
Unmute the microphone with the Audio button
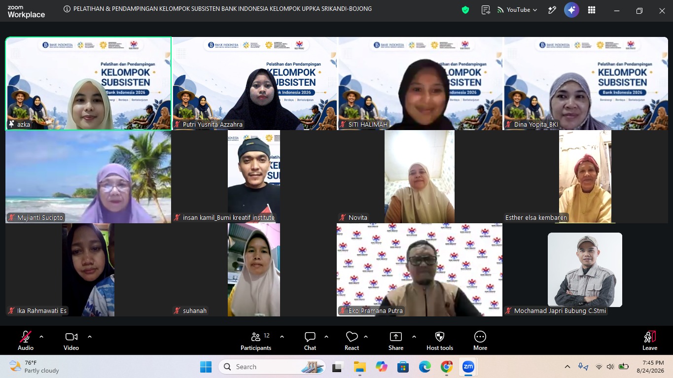click(26, 341)
